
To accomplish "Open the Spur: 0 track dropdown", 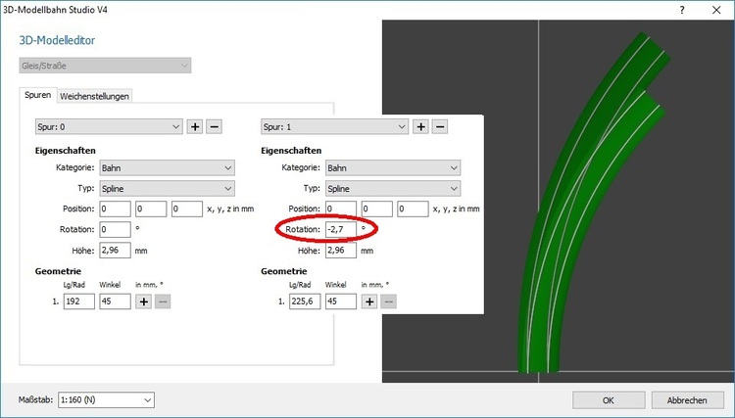I will [109, 127].
